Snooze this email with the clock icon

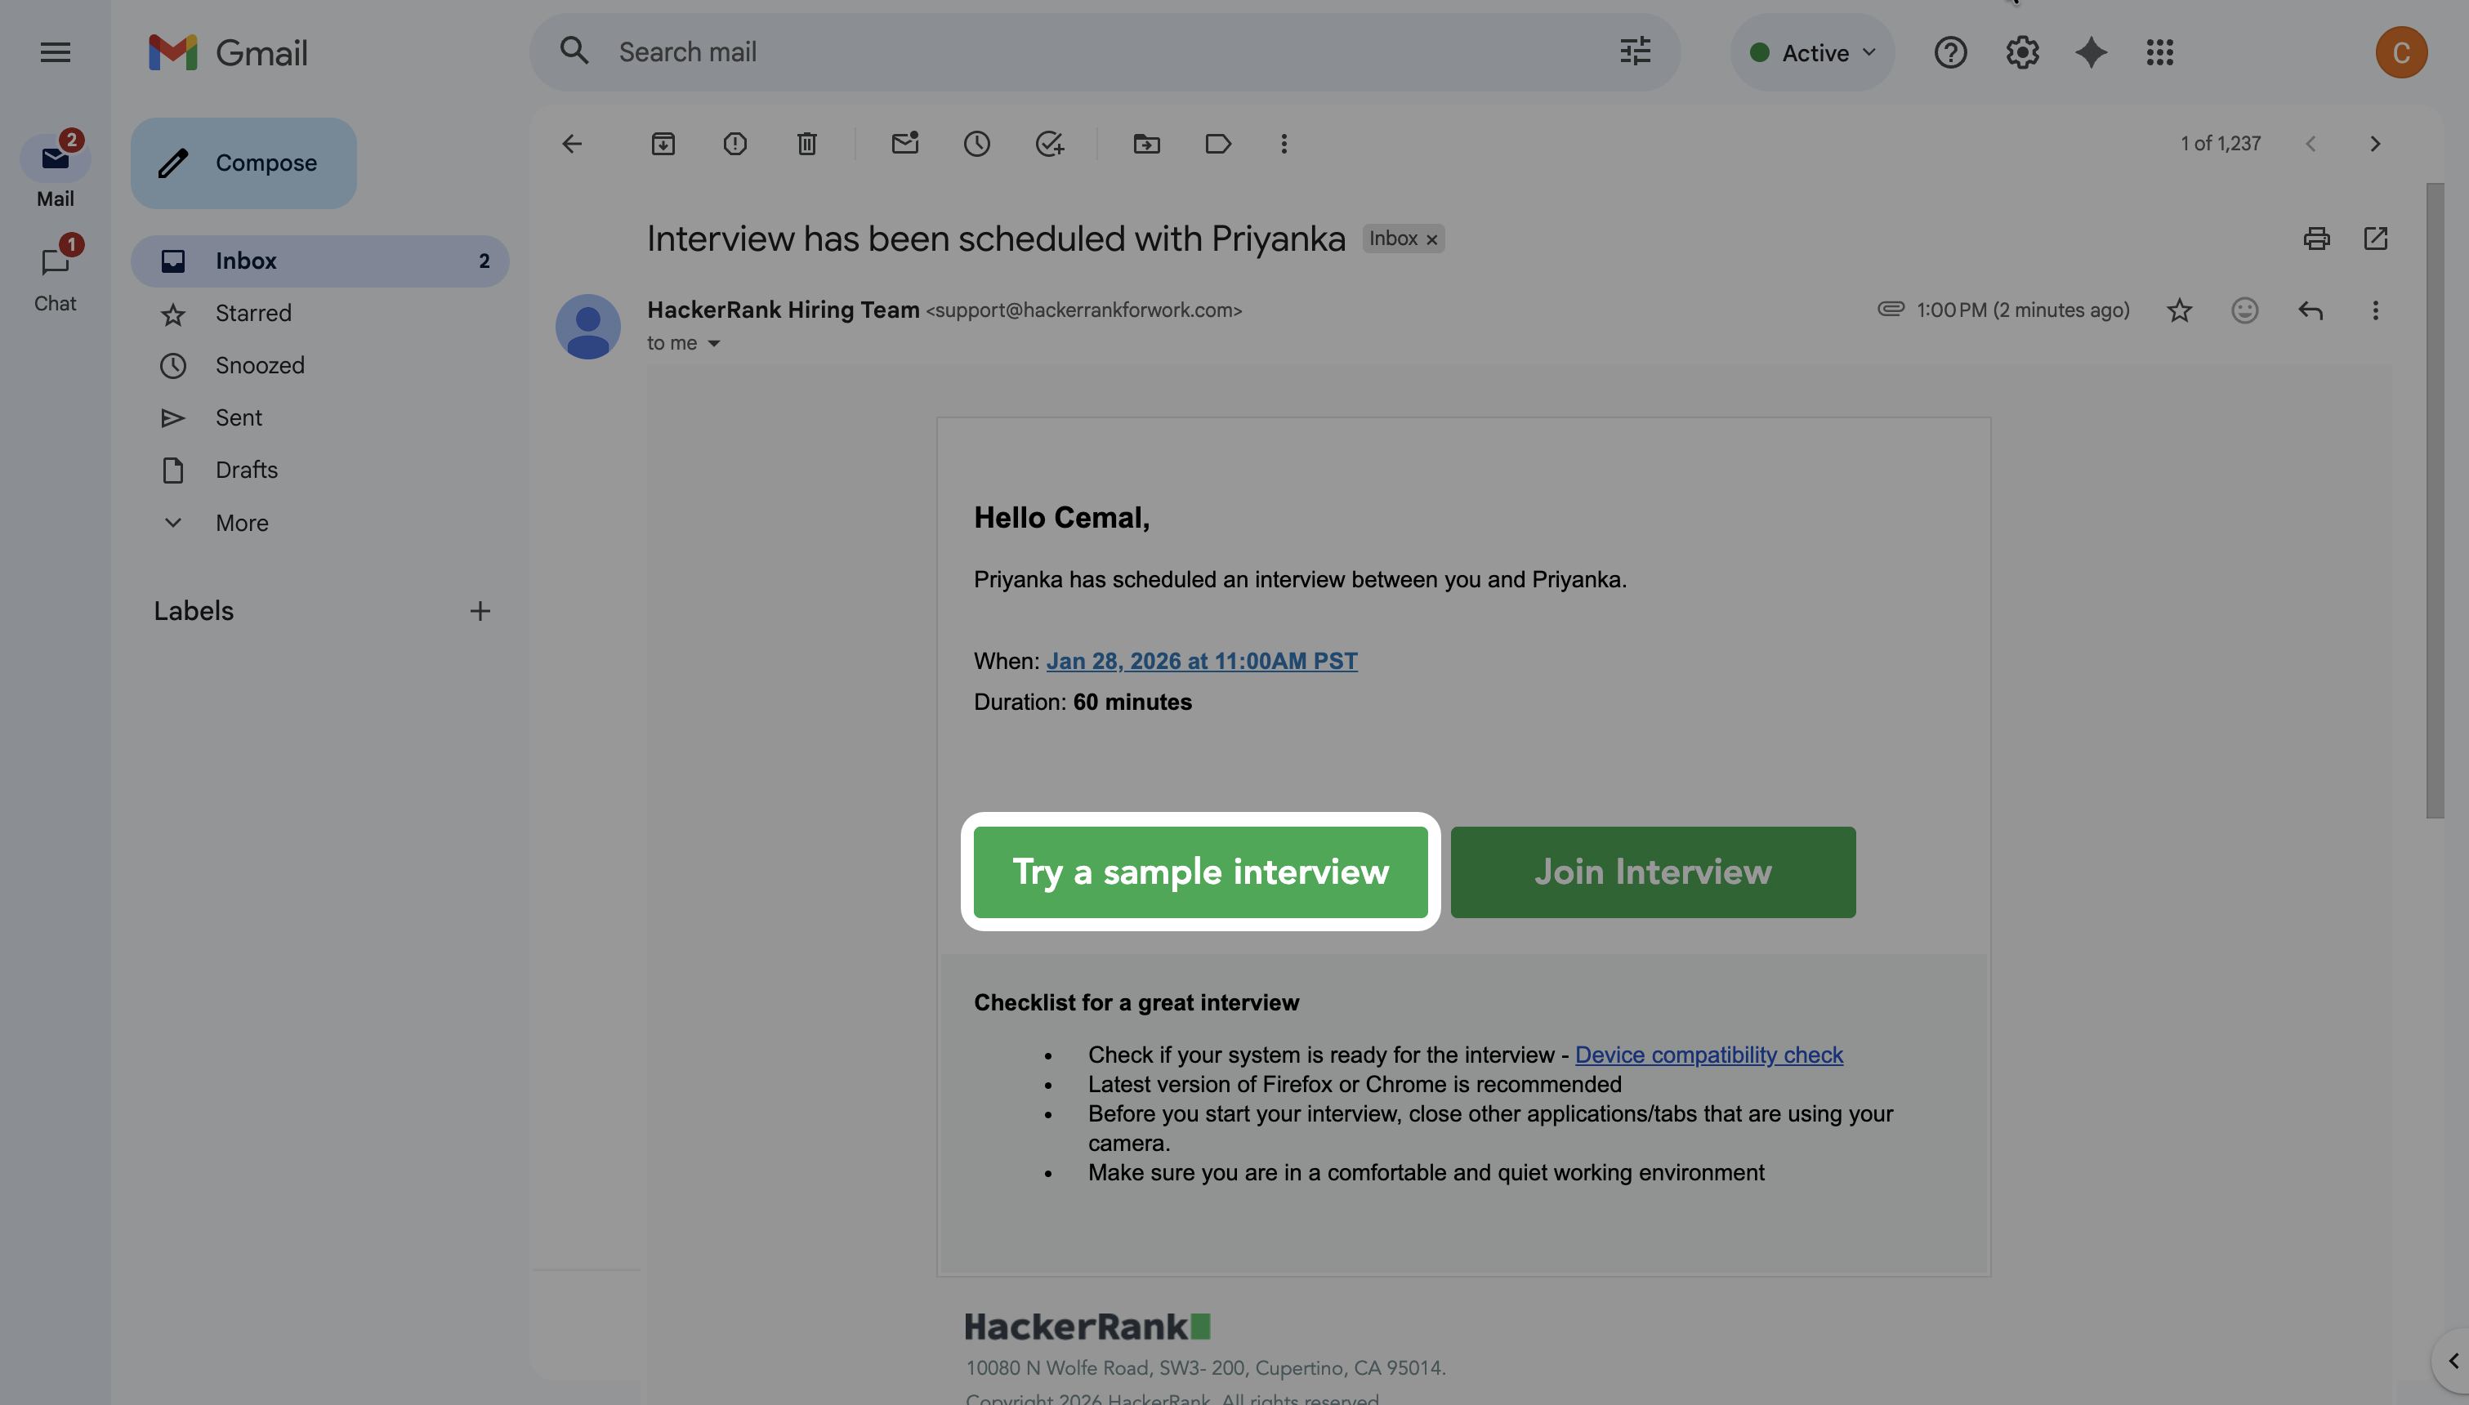pos(976,144)
